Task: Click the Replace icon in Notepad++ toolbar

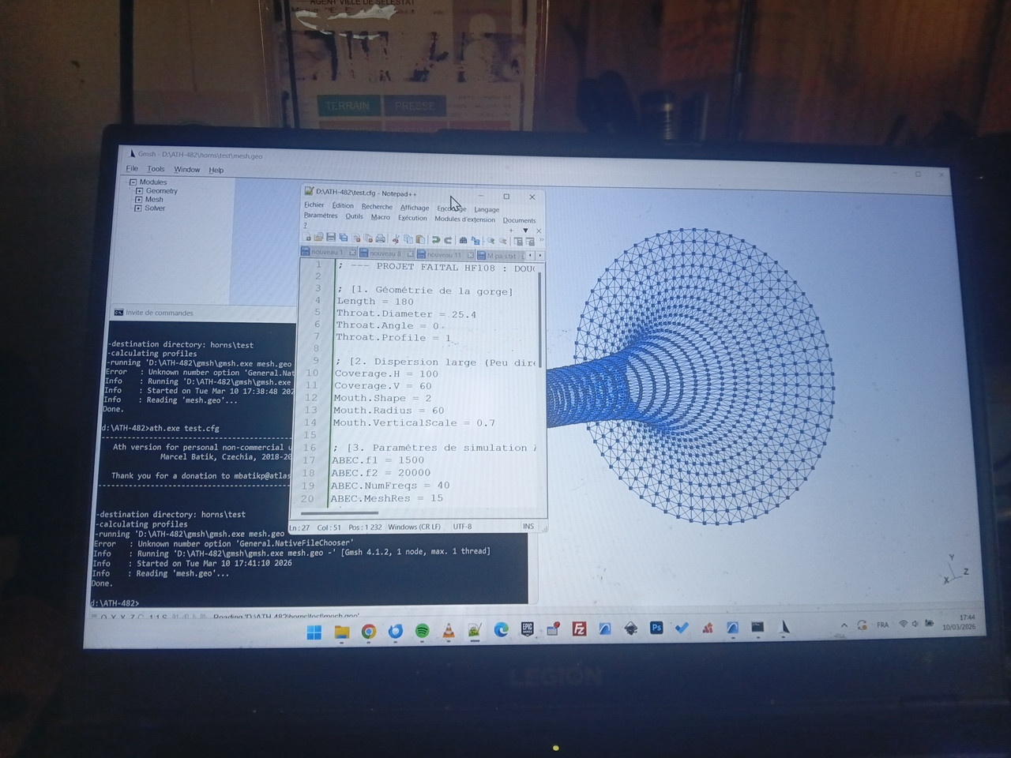Action: [475, 241]
